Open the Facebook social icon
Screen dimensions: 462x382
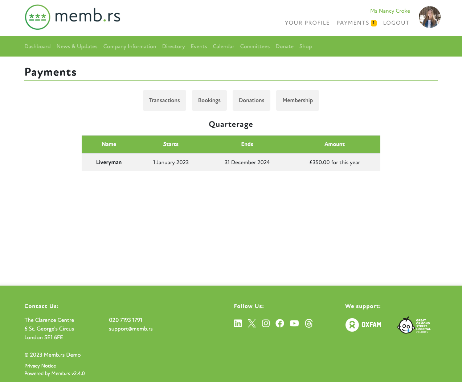pyautogui.click(x=280, y=323)
